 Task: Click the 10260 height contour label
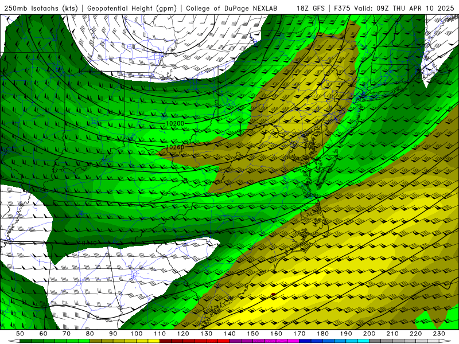click(175, 147)
